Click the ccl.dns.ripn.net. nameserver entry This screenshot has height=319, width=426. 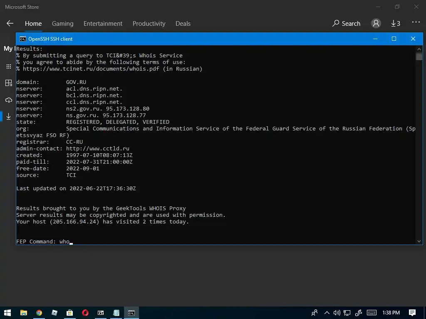[94, 102]
